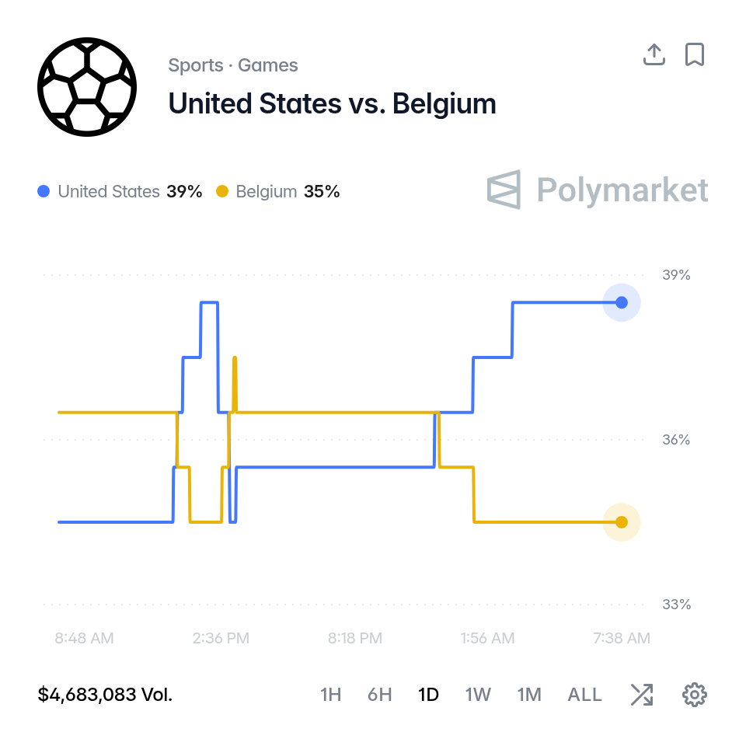Click the yellow Belgium legend dot
Image resolution: width=746 pixels, height=746 pixels.
[222, 191]
